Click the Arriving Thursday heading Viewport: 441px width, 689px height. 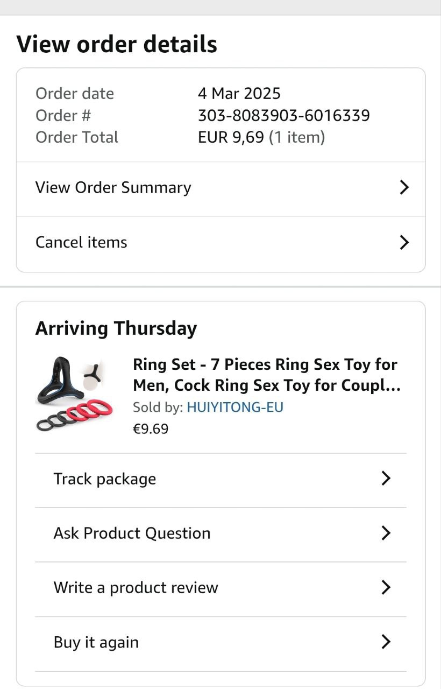pos(116,328)
